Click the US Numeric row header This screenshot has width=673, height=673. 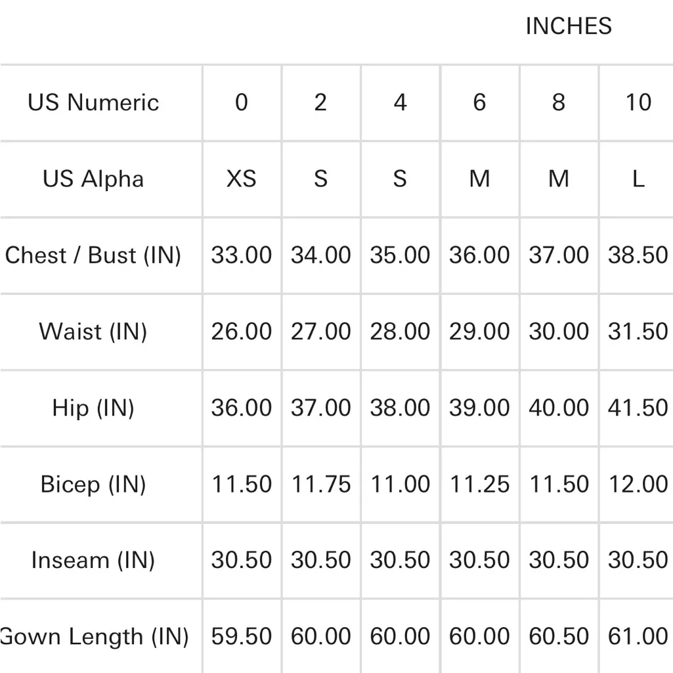tap(93, 102)
